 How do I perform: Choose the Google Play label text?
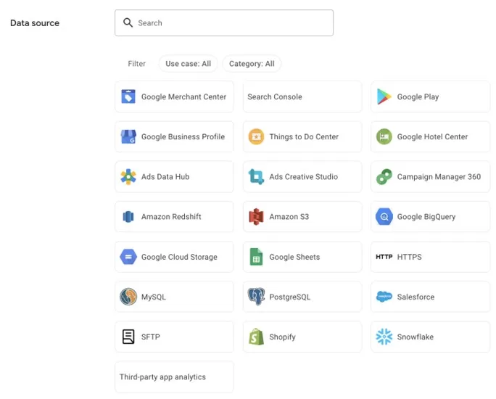coord(418,96)
